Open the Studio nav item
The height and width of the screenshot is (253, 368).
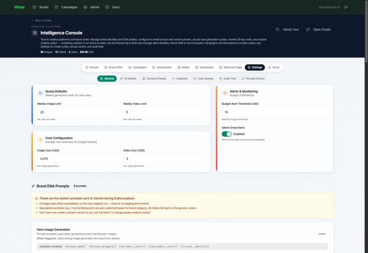point(41,7)
